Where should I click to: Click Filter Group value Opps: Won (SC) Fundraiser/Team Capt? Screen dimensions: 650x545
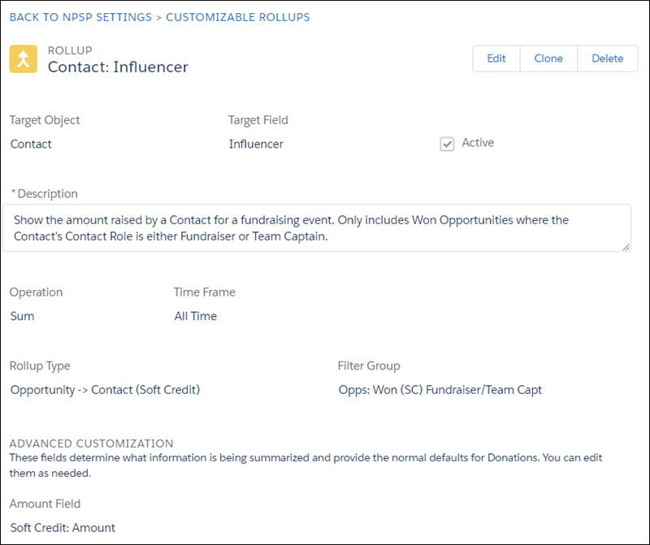tap(440, 390)
